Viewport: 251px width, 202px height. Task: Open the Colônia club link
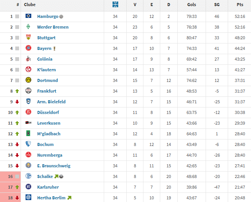45,59
